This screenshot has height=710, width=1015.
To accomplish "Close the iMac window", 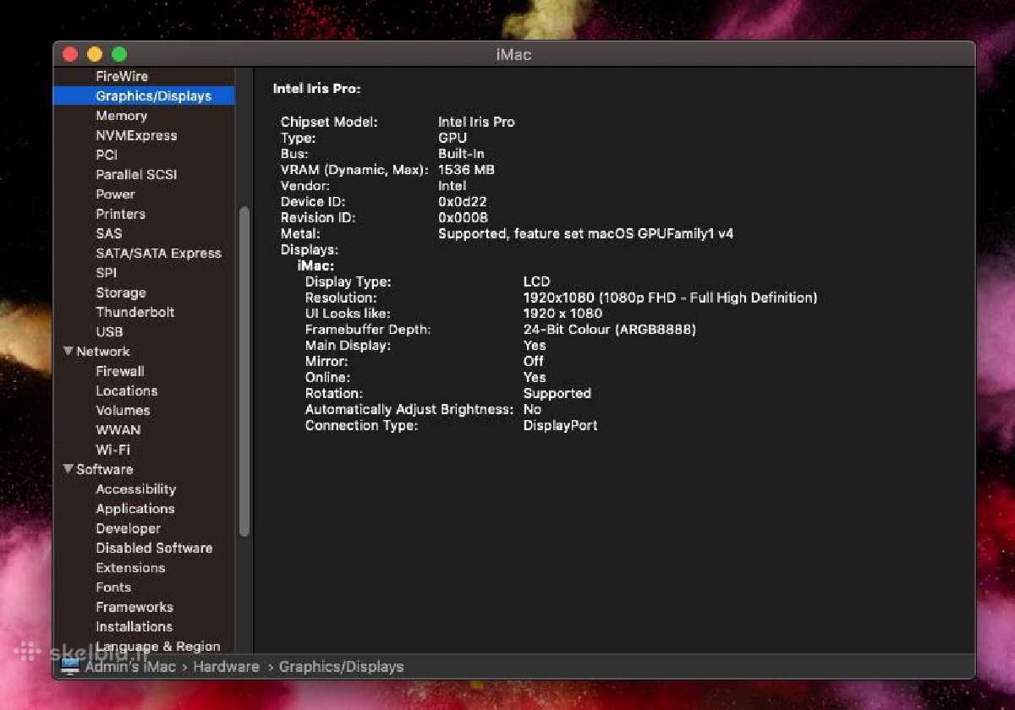I will click(70, 54).
